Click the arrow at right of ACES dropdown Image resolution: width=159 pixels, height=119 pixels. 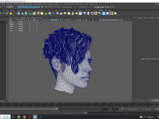pos(122,20)
